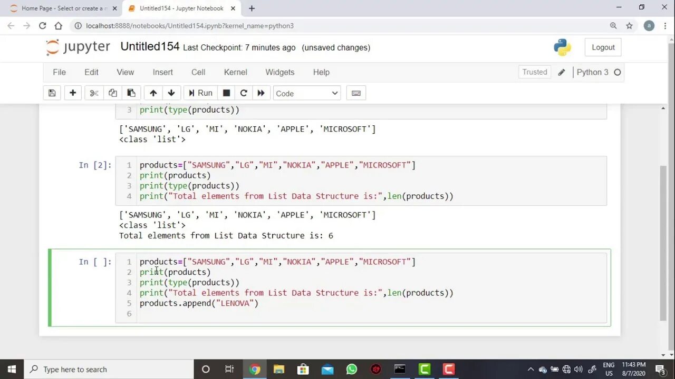Rename notebook via Untitled154 title
Screen dimensions: 675x379
coord(150,47)
